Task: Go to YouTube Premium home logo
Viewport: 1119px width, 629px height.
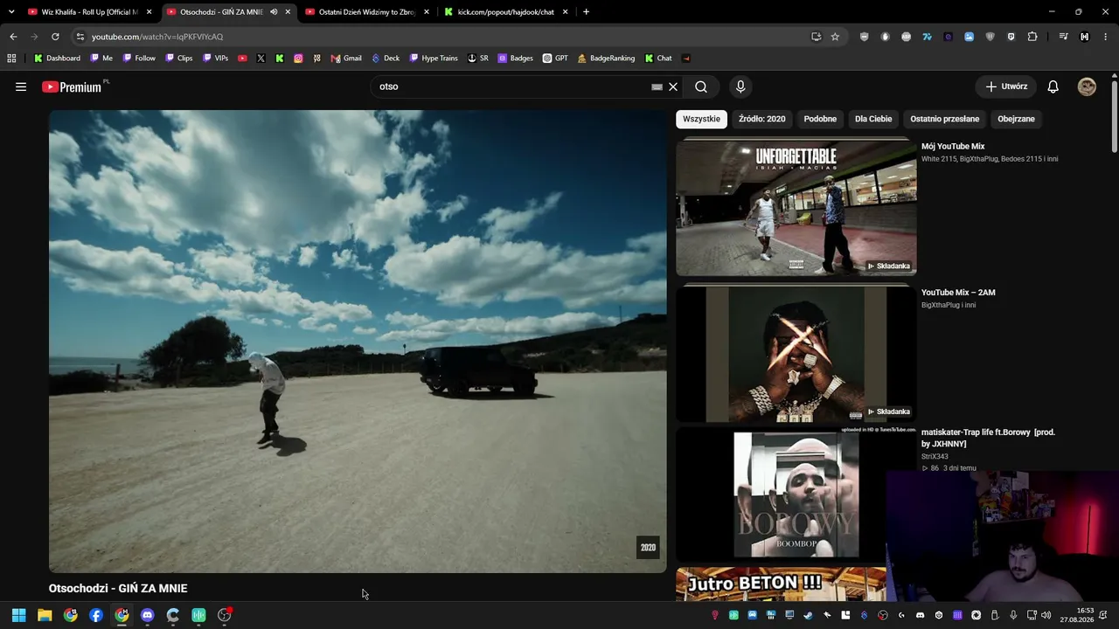Action: [72, 86]
